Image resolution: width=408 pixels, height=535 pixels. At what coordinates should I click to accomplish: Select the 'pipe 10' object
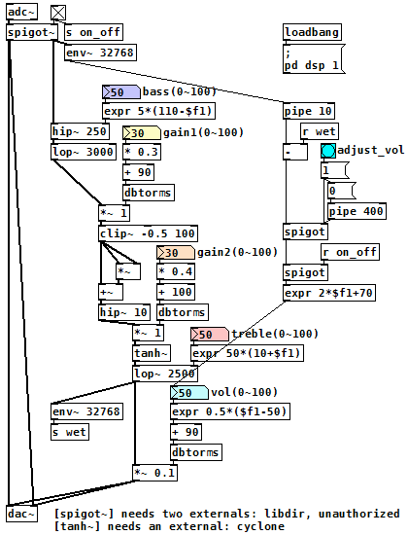pyautogui.click(x=309, y=111)
